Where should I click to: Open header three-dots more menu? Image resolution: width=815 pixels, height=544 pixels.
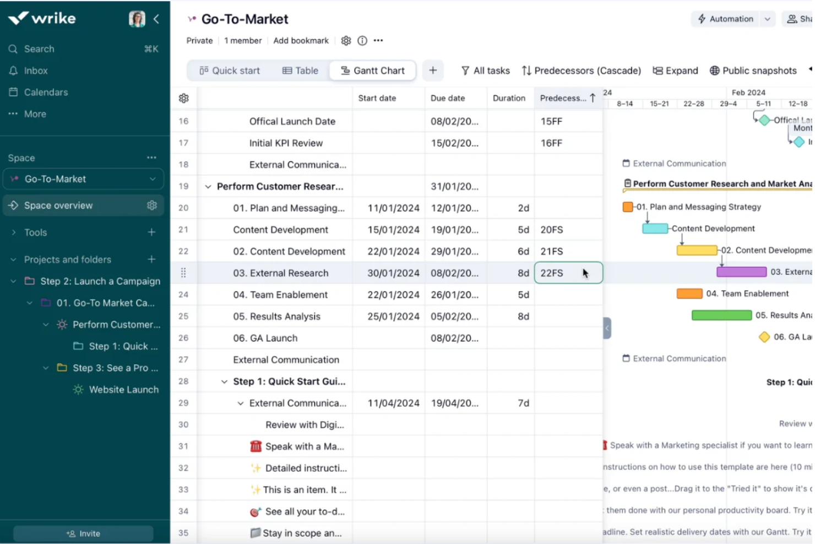378,40
